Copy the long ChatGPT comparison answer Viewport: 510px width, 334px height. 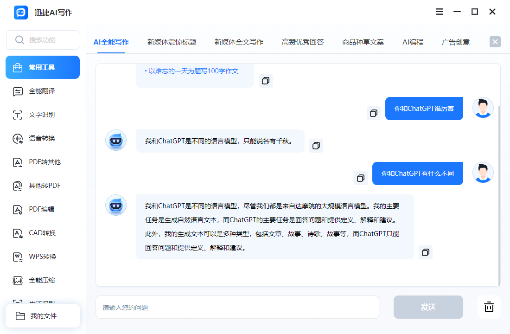(426, 252)
